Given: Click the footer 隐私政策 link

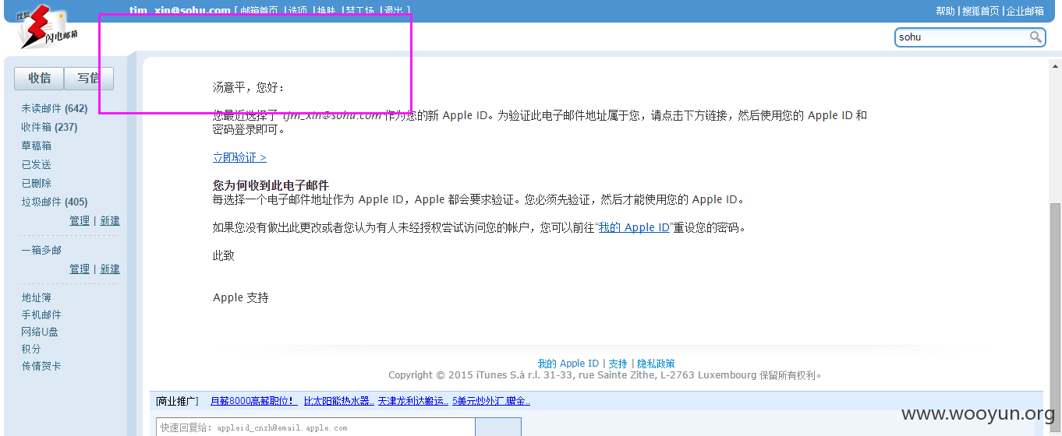Looking at the screenshot, I should click(656, 364).
